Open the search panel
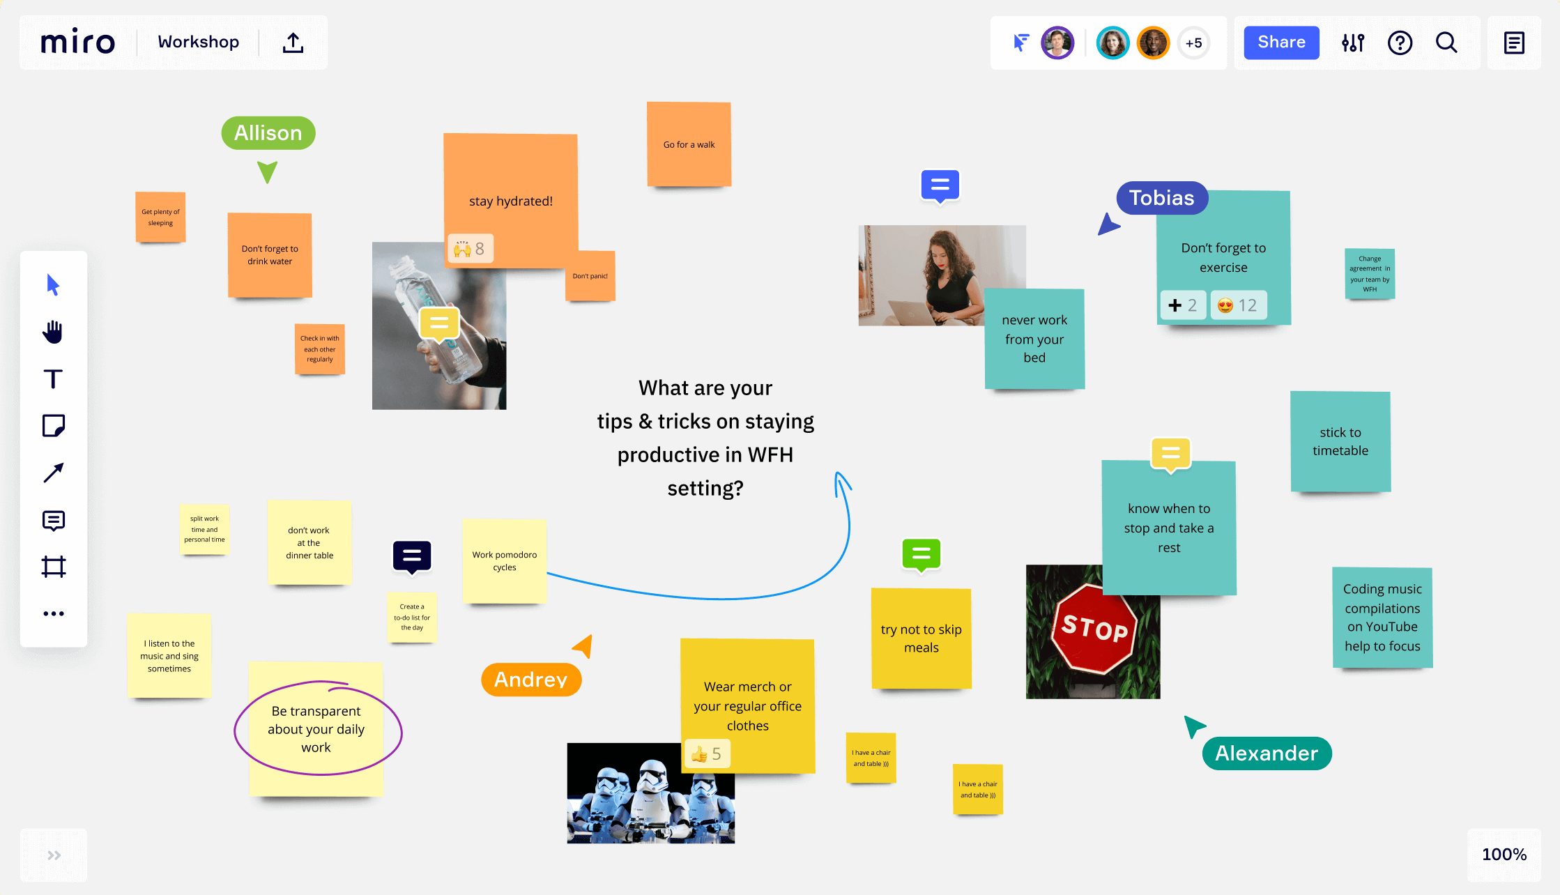 [1446, 43]
